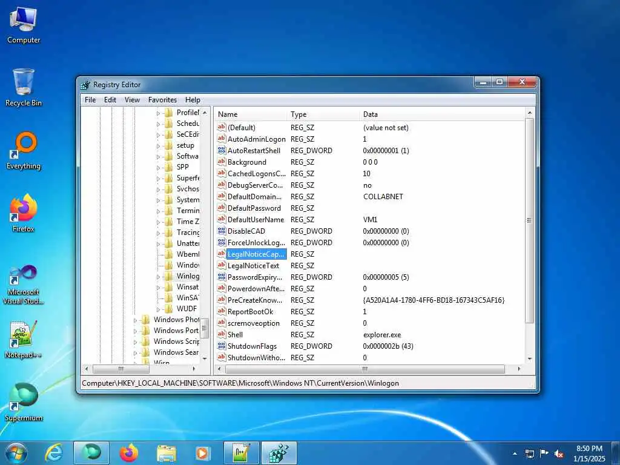Sort values by the Name column
This screenshot has height=465, width=620.
(251, 114)
